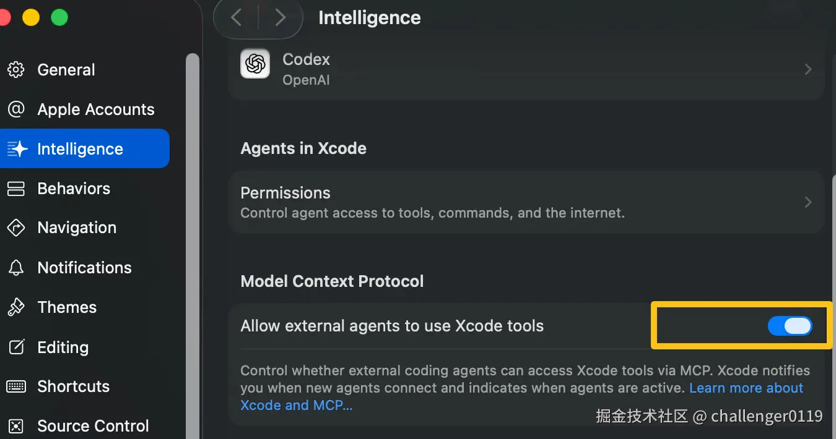
Task: Go forward with the right arrow
Action: [x=280, y=18]
